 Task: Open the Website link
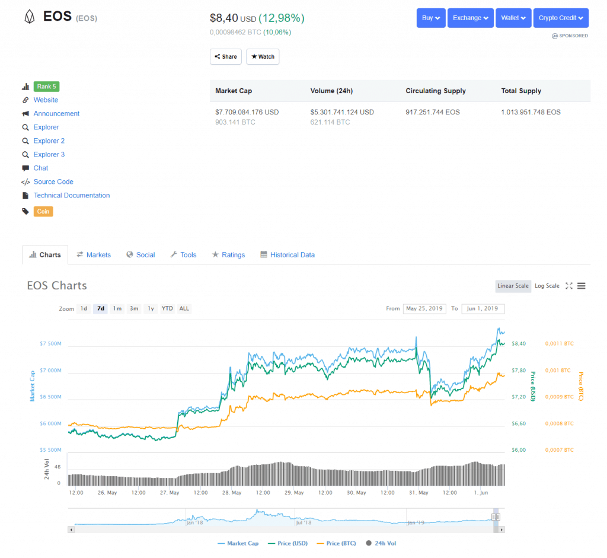pos(46,100)
